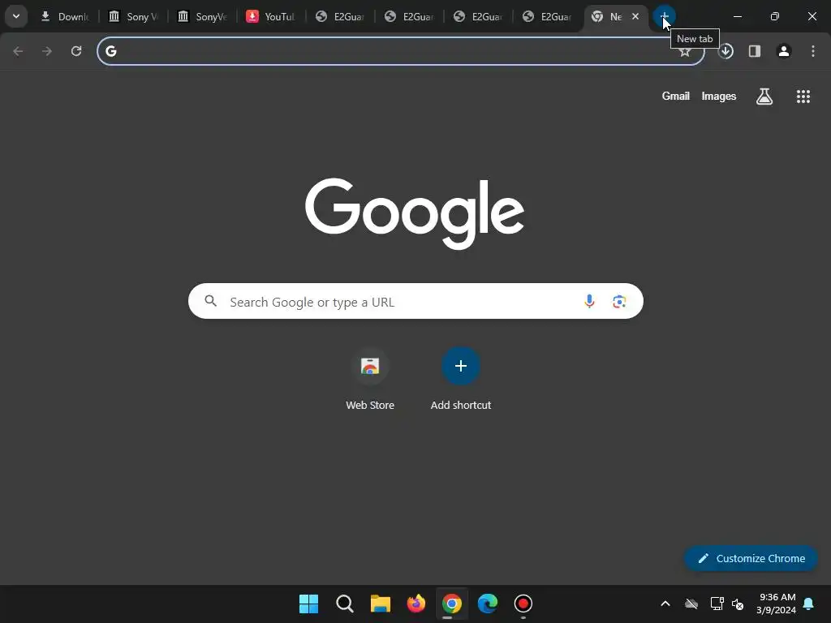Go back with the back arrow
The image size is (831, 623).
(x=18, y=51)
